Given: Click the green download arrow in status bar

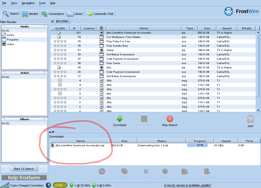Looking at the screenshot, I should [72, 185].
